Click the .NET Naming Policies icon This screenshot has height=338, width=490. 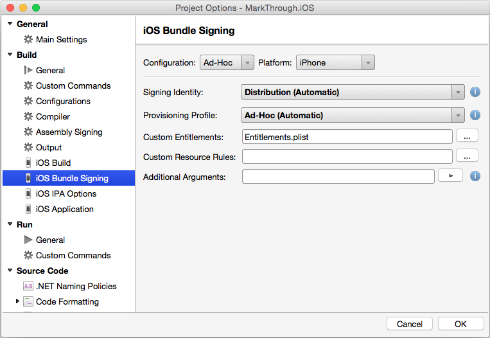point(28,286)
